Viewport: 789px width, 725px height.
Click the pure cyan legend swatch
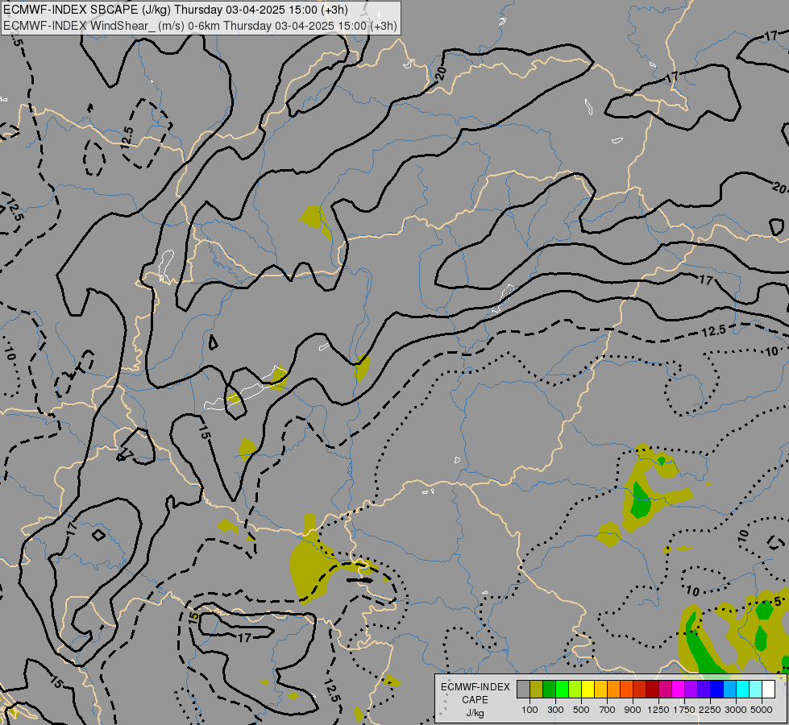[x=743, y=690]
